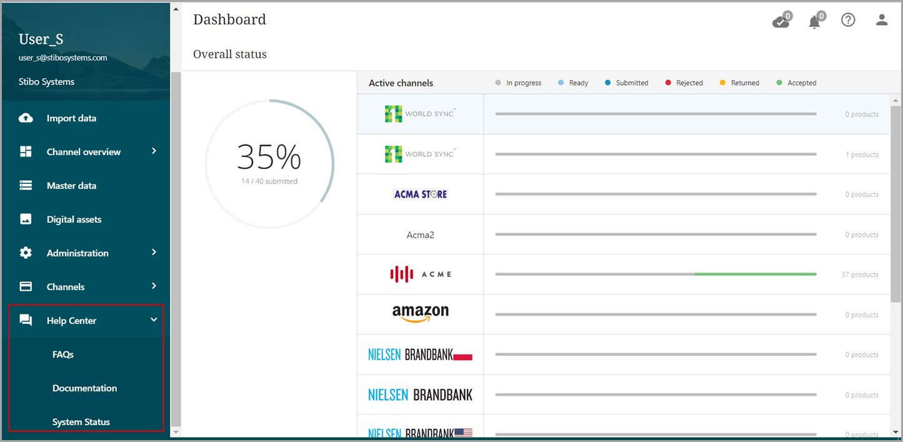Click the Administration gear icon
Viewport: 903px width, 442px height.
tap(26, 253)
